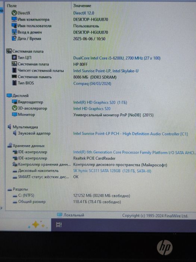
Task: Open the SK hynix SC311 SATA 128GB link
Action: [x=112, y=171]
